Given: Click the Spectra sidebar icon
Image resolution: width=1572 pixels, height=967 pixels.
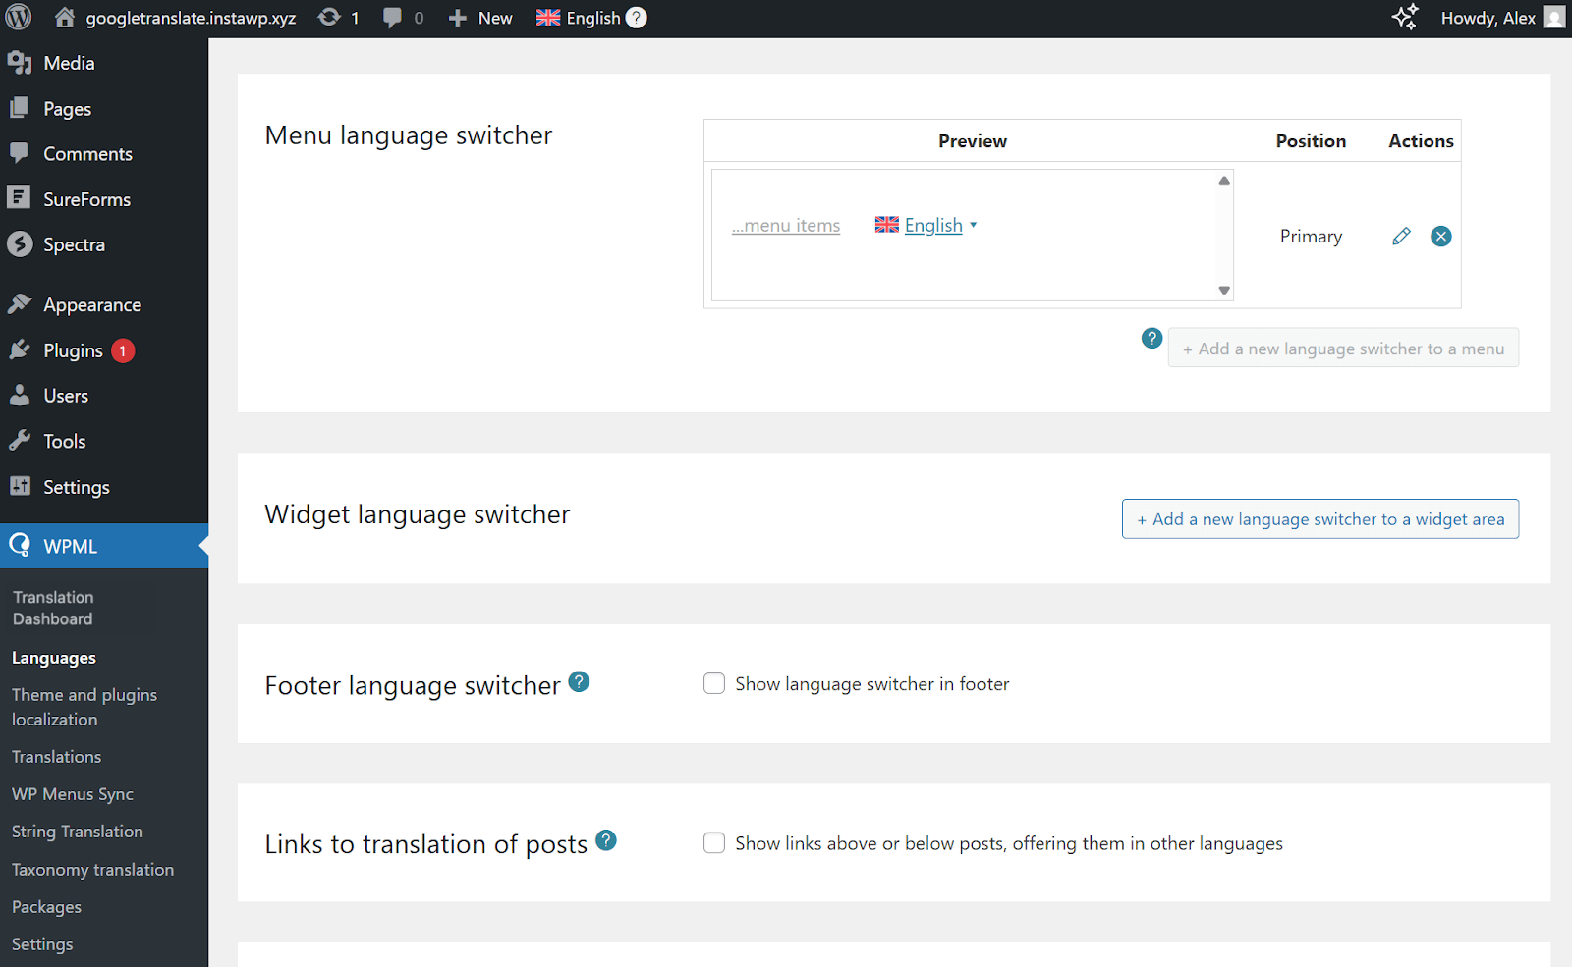Looking at the screenshot, I should pos(20,243).
